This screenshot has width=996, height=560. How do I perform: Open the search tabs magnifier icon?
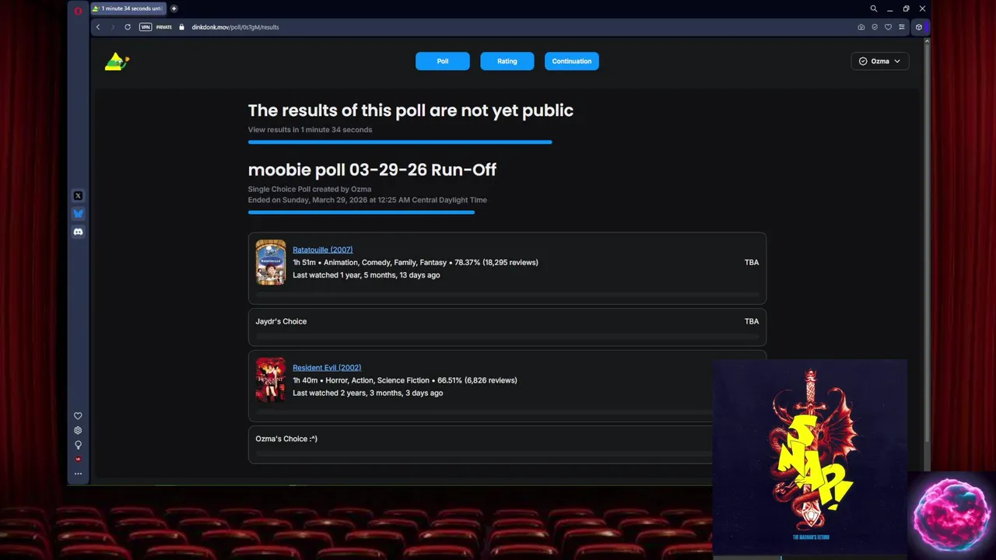(x=874, y=9)
